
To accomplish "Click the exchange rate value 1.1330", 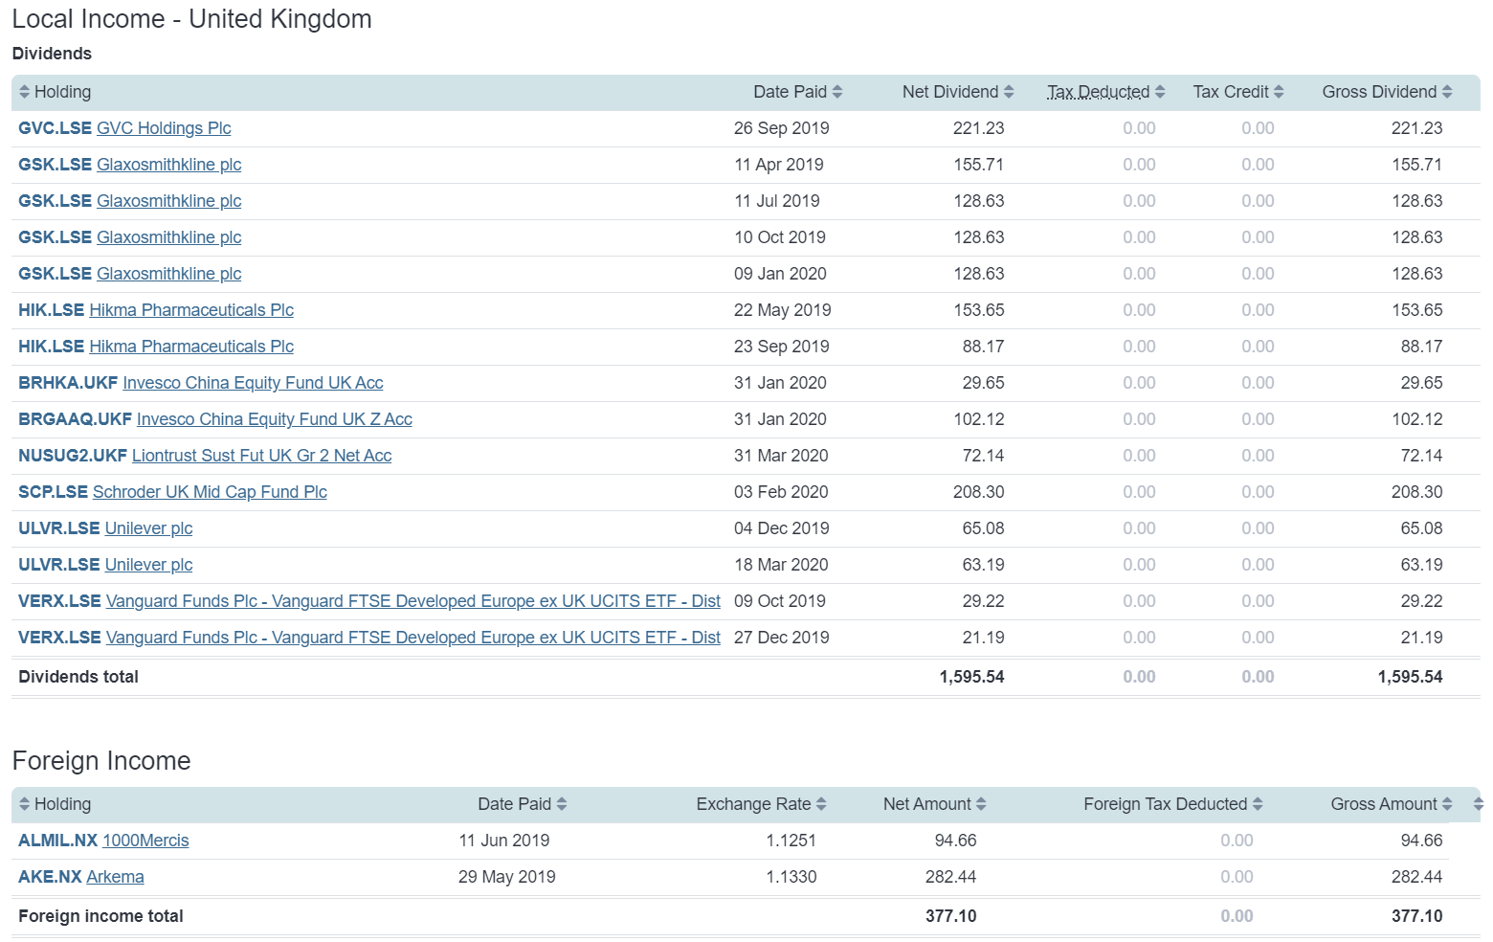I will click(x=791, y=877).
